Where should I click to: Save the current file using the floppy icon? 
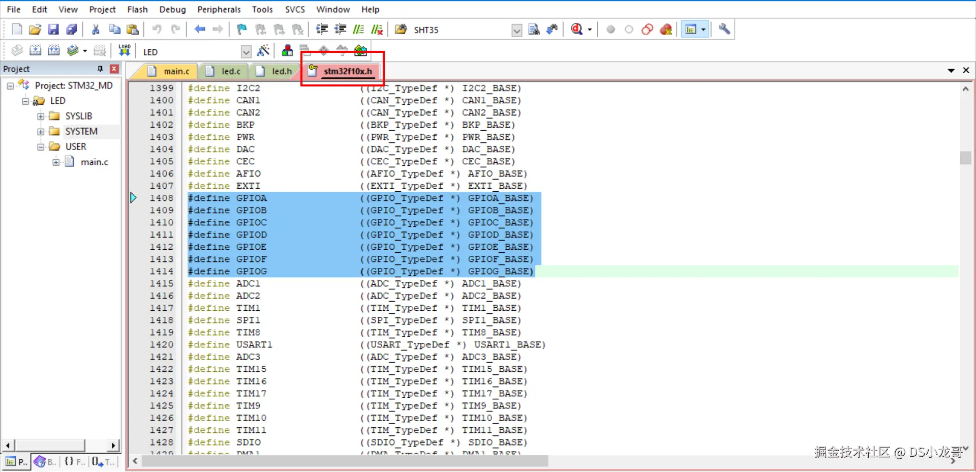(53, 29)
